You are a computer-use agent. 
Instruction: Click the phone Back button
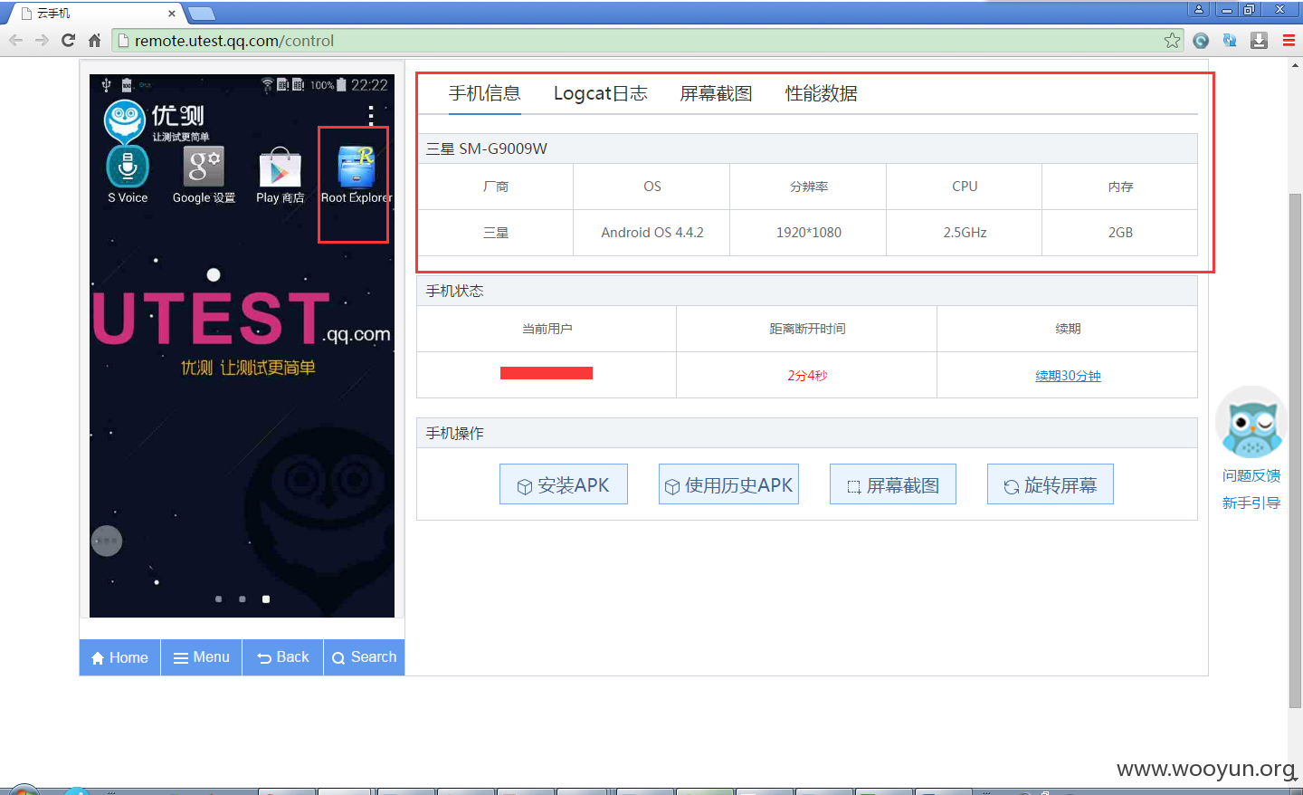[x=283, y=657]
